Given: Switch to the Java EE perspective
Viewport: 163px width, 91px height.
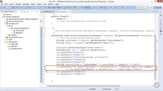Looking at the screenshot, I should (157, 8).
